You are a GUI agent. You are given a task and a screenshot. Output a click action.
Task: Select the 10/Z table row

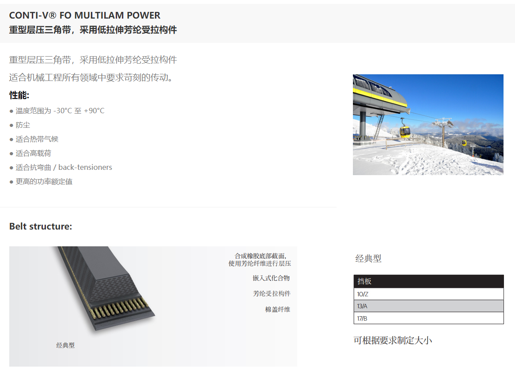click(x=428, y=294)
